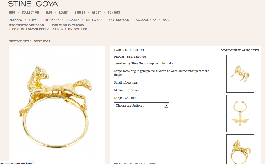
Task: Click the STINE GOYA logo
Action: [33, 4]
